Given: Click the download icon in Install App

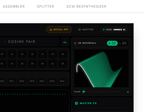Looking at the screenshot, I should pyautogui.click(x=51, y=30).
